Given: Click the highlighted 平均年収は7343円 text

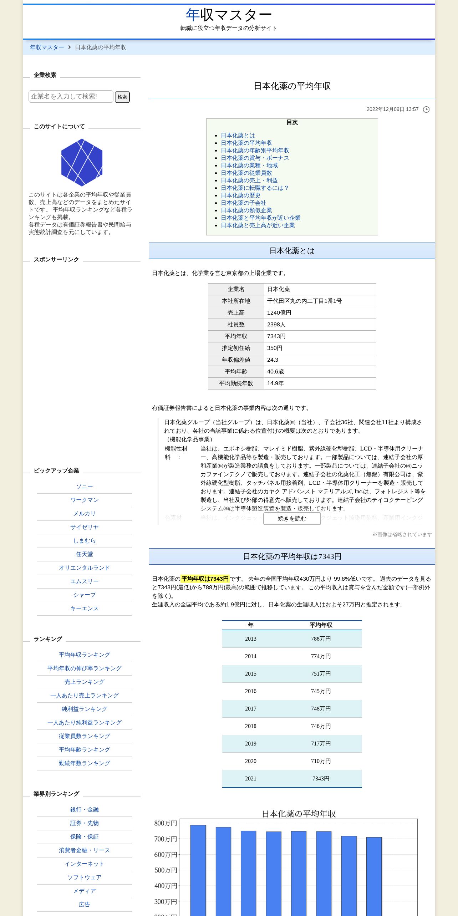Looking at the screenshot, I should tap(205, 579).
